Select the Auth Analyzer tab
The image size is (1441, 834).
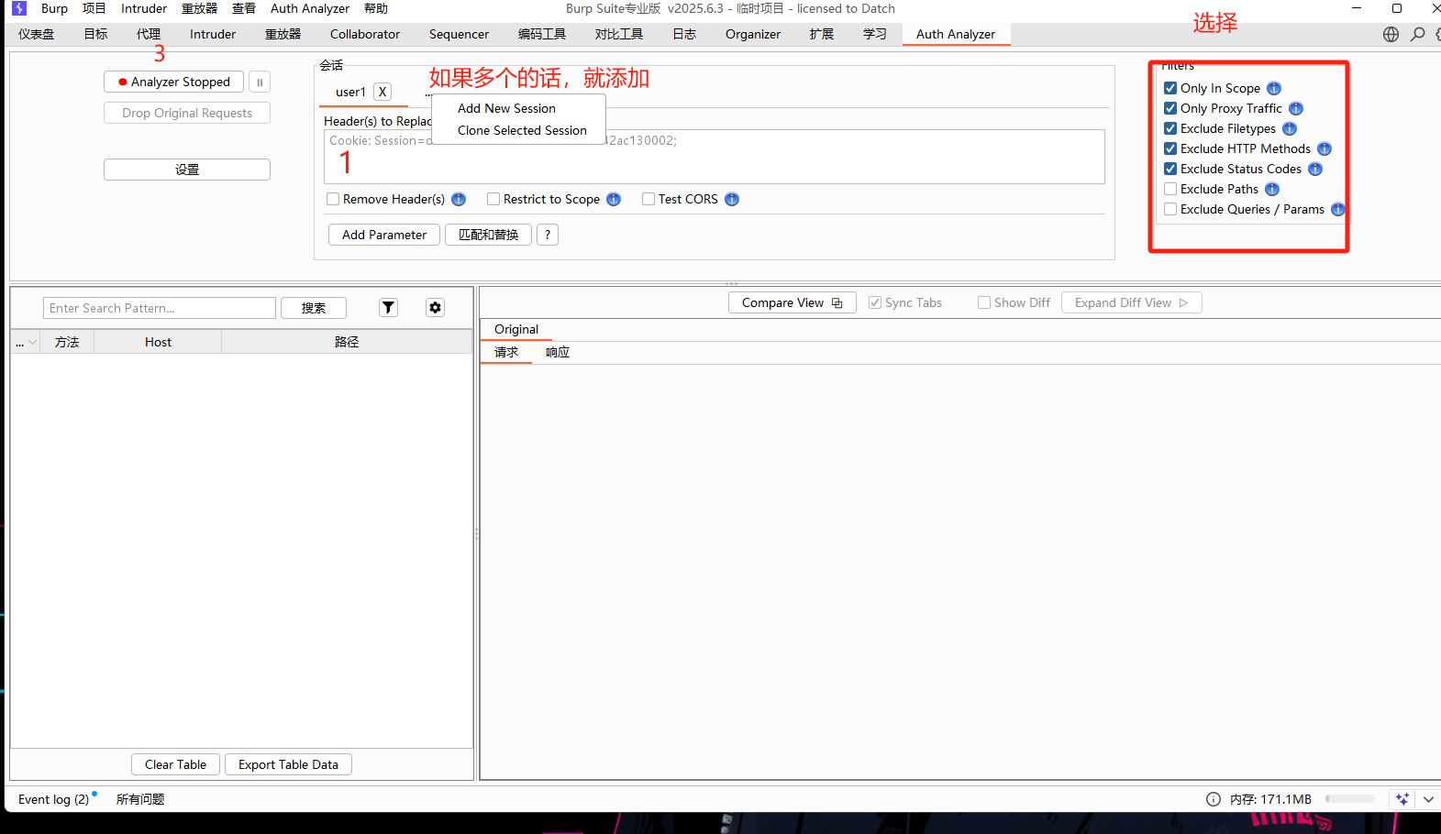956,34
